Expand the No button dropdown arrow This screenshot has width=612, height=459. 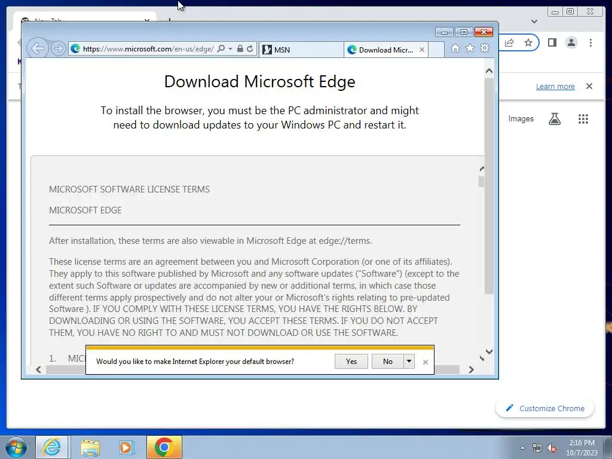coord(409,362)
